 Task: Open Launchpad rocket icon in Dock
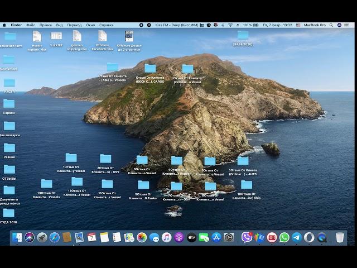(42, 237)
